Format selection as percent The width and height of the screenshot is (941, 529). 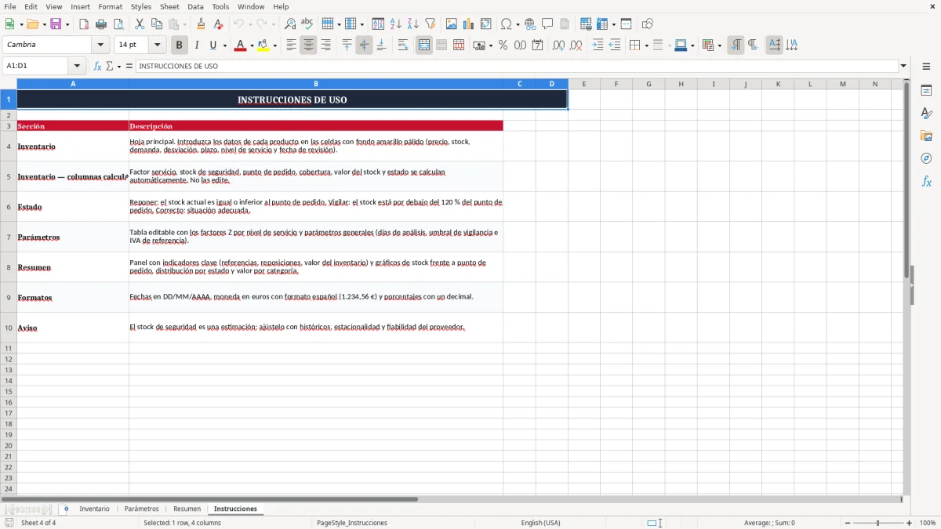click(503, 45)
